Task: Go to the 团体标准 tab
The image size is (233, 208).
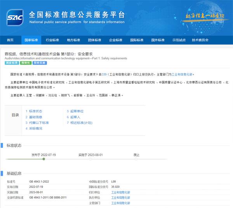Action: coord(94,40)
